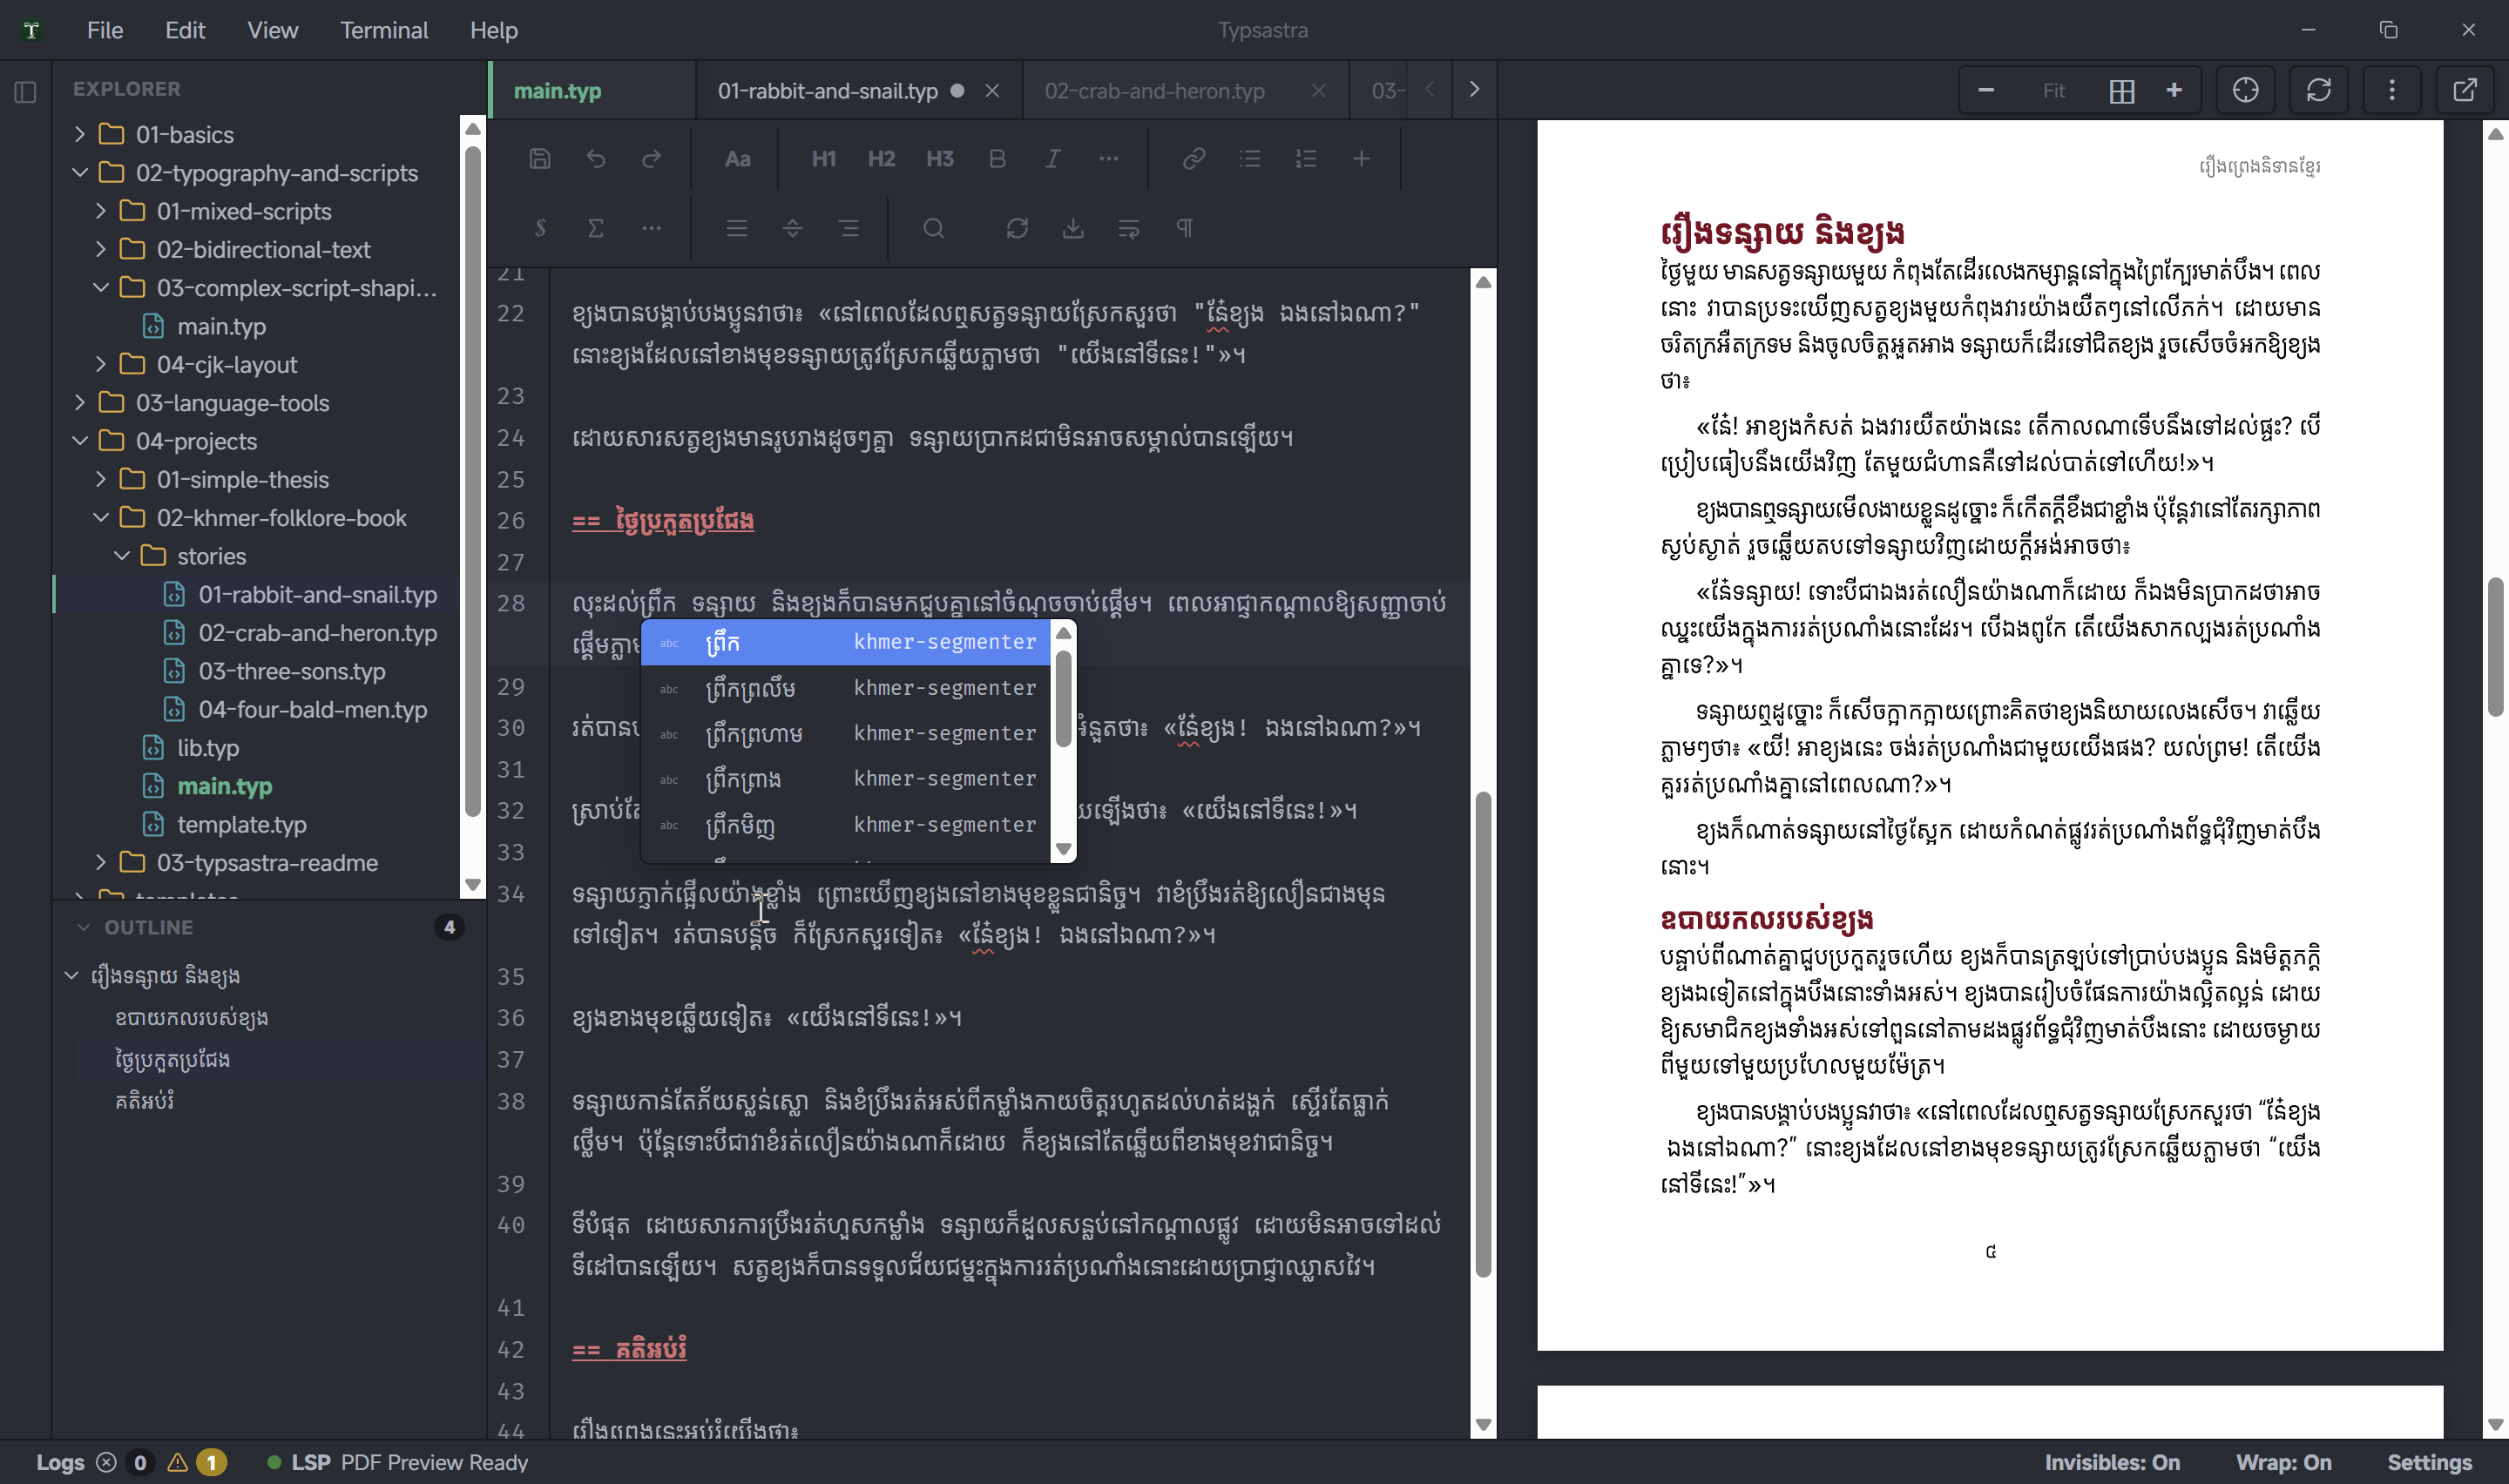Toggle Wrap: On in status bar
This screenshot has width=2509, height=1484.
(2283, 1462)
